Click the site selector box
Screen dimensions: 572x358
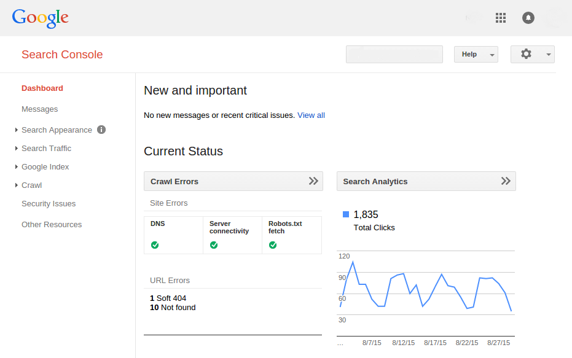coord(394,54)
